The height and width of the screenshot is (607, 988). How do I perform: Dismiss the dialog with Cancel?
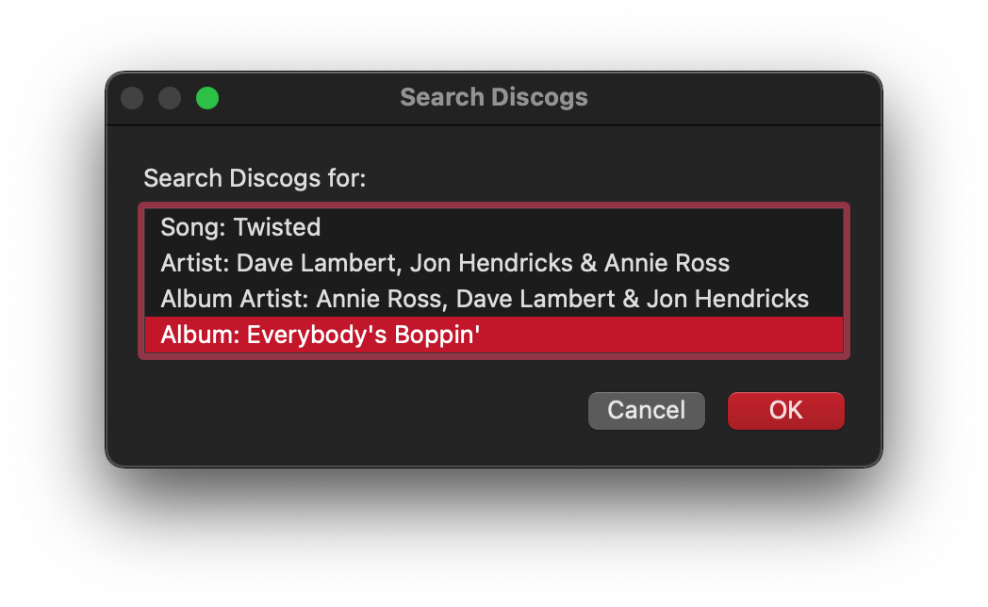tap(646, 410)
